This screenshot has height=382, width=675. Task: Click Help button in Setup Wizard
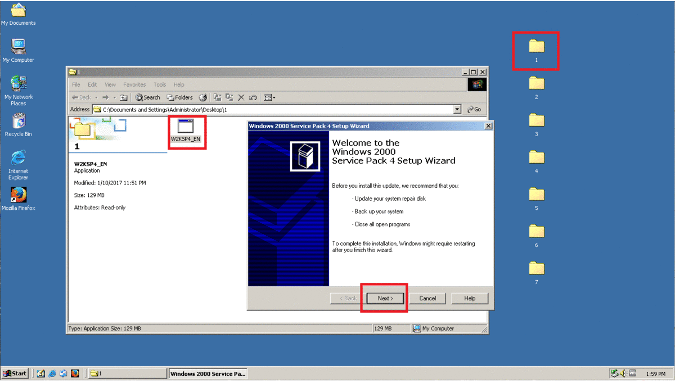[x=470, y=298]
